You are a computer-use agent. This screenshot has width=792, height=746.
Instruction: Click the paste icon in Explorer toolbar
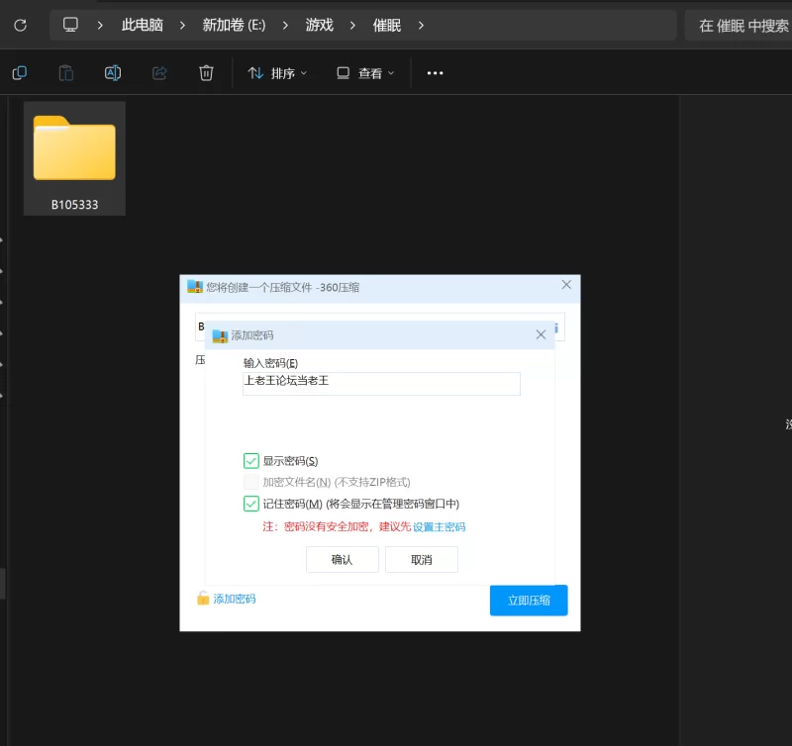point(66,73)
